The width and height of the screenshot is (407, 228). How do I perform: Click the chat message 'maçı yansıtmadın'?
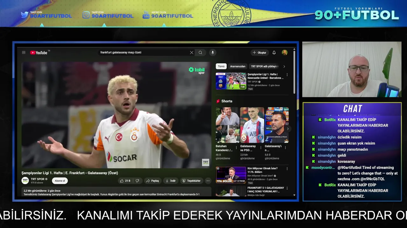click(353, 149)
